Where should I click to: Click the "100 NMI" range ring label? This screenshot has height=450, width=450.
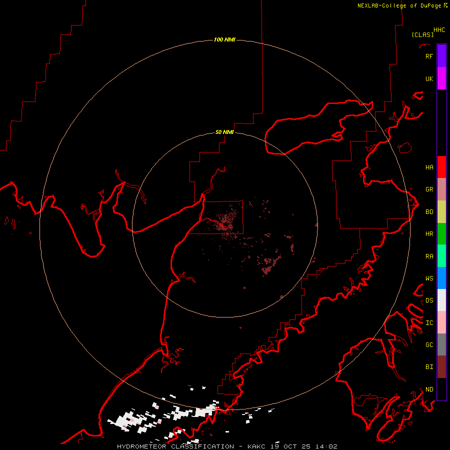[x=224, y=39]
